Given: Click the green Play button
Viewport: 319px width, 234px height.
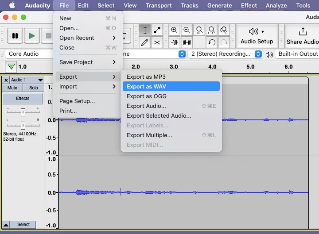Looking at the screenshot, I should tap(32, 36).
